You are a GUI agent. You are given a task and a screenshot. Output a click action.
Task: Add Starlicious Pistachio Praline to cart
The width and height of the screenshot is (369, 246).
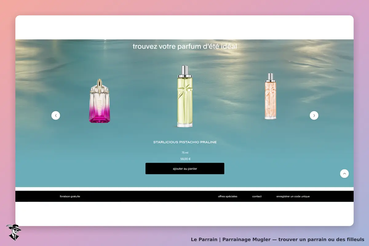coord(185,169)
